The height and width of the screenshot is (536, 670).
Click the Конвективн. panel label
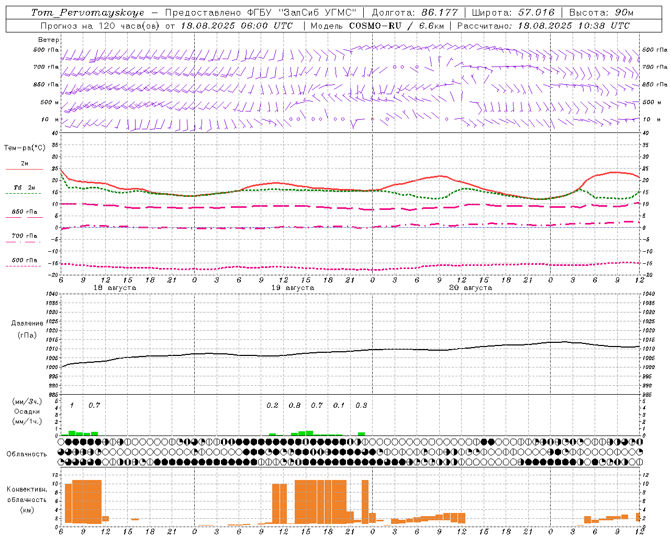[x=27, y=489]
